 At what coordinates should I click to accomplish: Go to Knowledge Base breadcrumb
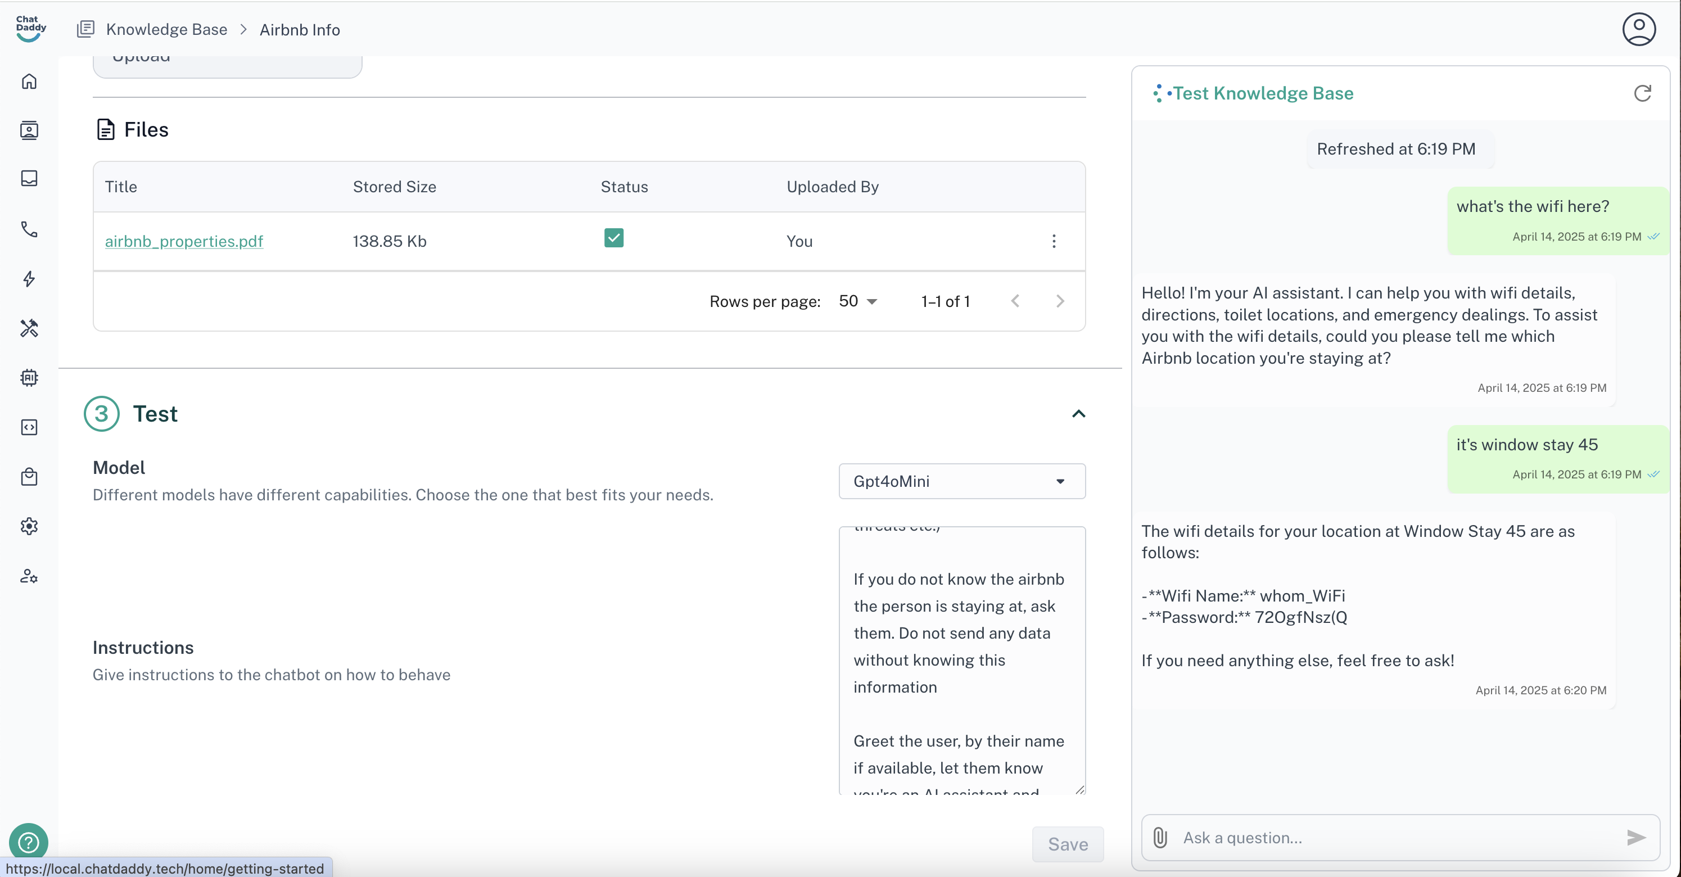[166, 29]
